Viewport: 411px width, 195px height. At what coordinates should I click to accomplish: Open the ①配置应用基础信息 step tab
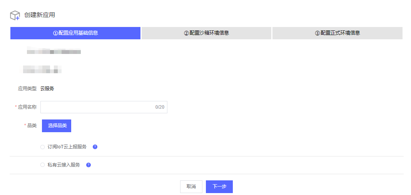75,33
